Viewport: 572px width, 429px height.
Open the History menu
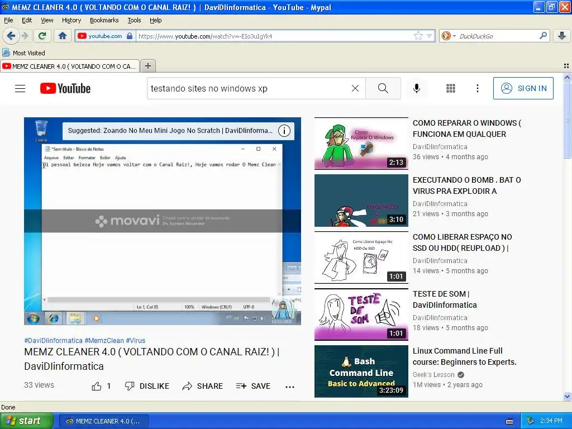71,20
